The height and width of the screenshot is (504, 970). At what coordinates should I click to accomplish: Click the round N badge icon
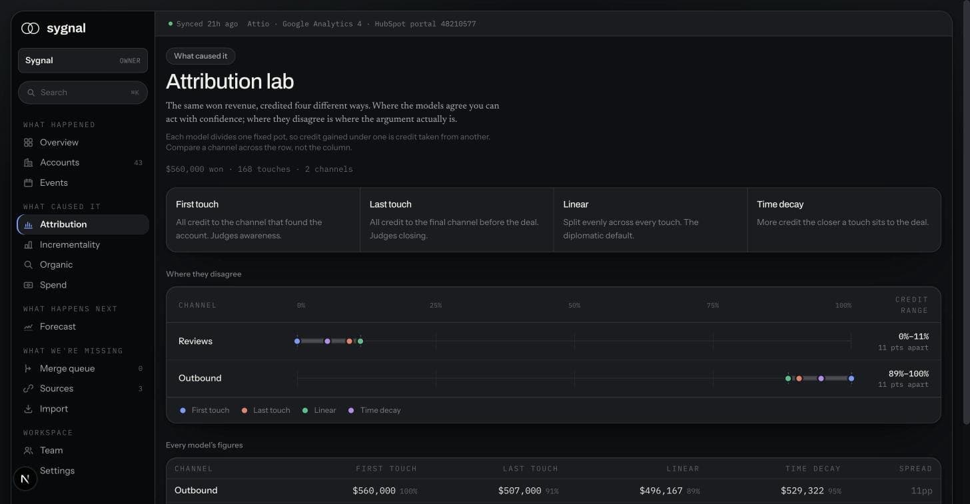pyautogui.click(x=25, y=479)
